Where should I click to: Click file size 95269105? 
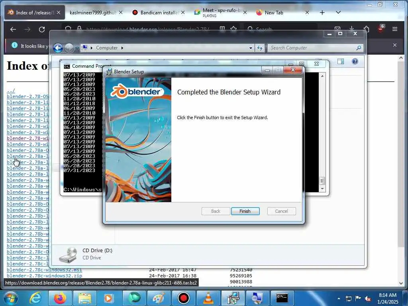[x=241, y=276]
